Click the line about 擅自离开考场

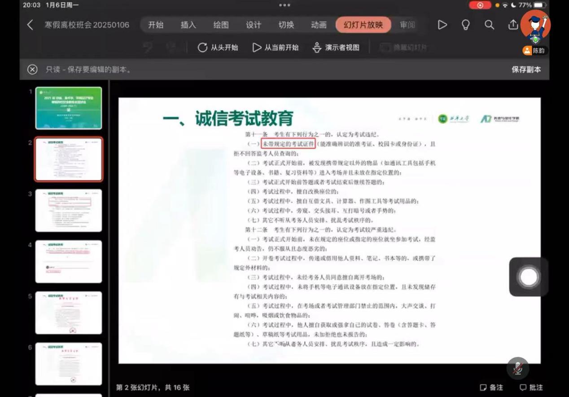(x=316, y=277)
